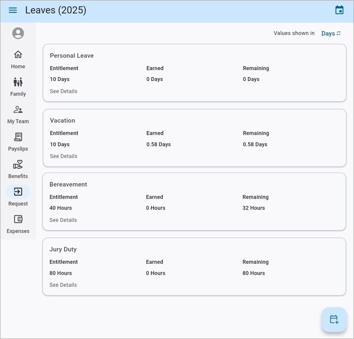Expand See Details for Personal Leave
The image size is (354, 339).
point(64,92)
